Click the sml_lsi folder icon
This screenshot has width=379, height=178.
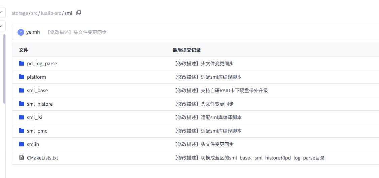(x=22, y=117)
